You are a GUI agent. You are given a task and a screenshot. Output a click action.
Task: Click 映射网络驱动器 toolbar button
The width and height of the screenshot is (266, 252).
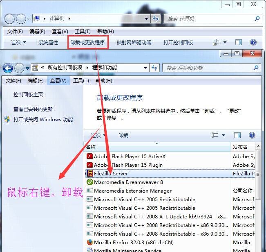[x=134, y=42]
